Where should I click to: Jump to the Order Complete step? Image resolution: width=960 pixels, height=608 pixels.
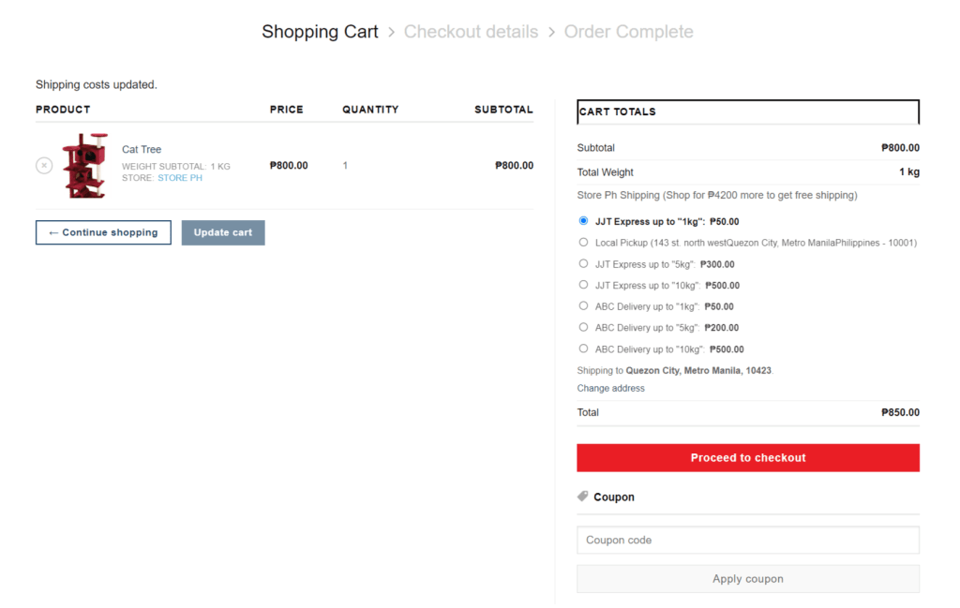coord(628,32)
